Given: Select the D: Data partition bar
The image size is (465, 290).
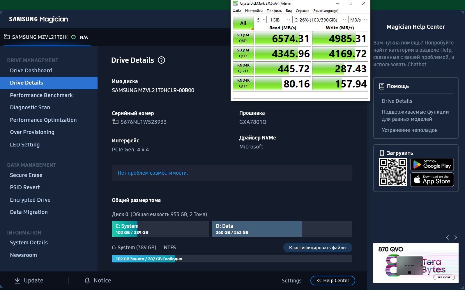Looking at the screenshot, I should (282, 229).
